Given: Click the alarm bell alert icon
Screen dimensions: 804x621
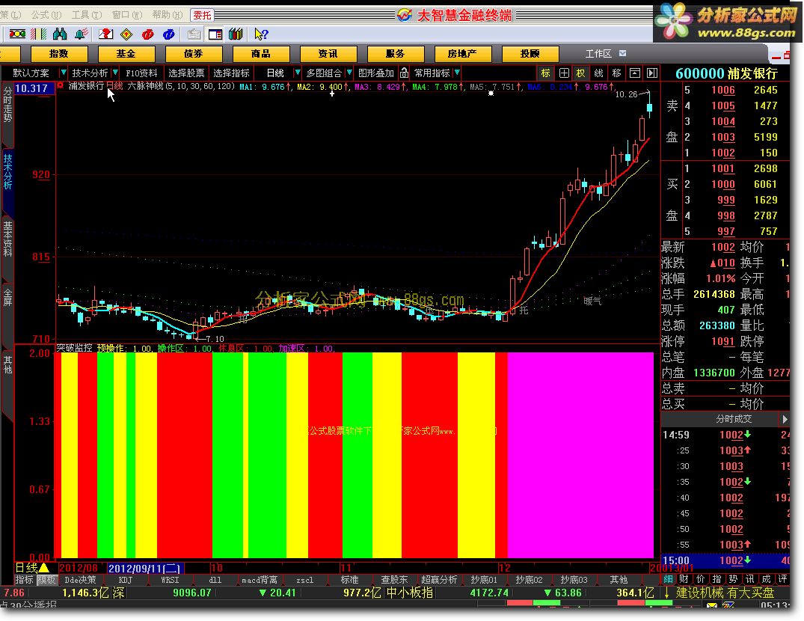Looking at the screenshot, I should pos(81,34).
